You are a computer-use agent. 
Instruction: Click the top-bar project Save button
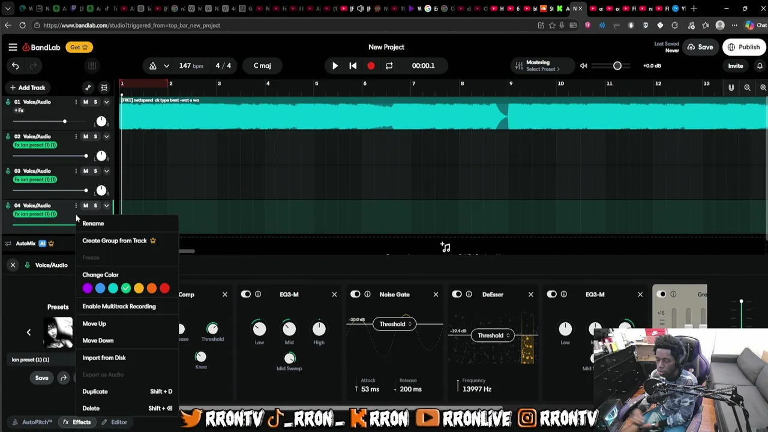click(x=700, y=47)
